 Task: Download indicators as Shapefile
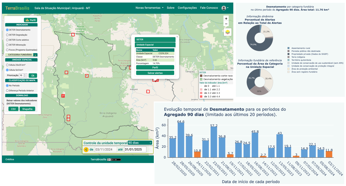(x=27, y=109)
